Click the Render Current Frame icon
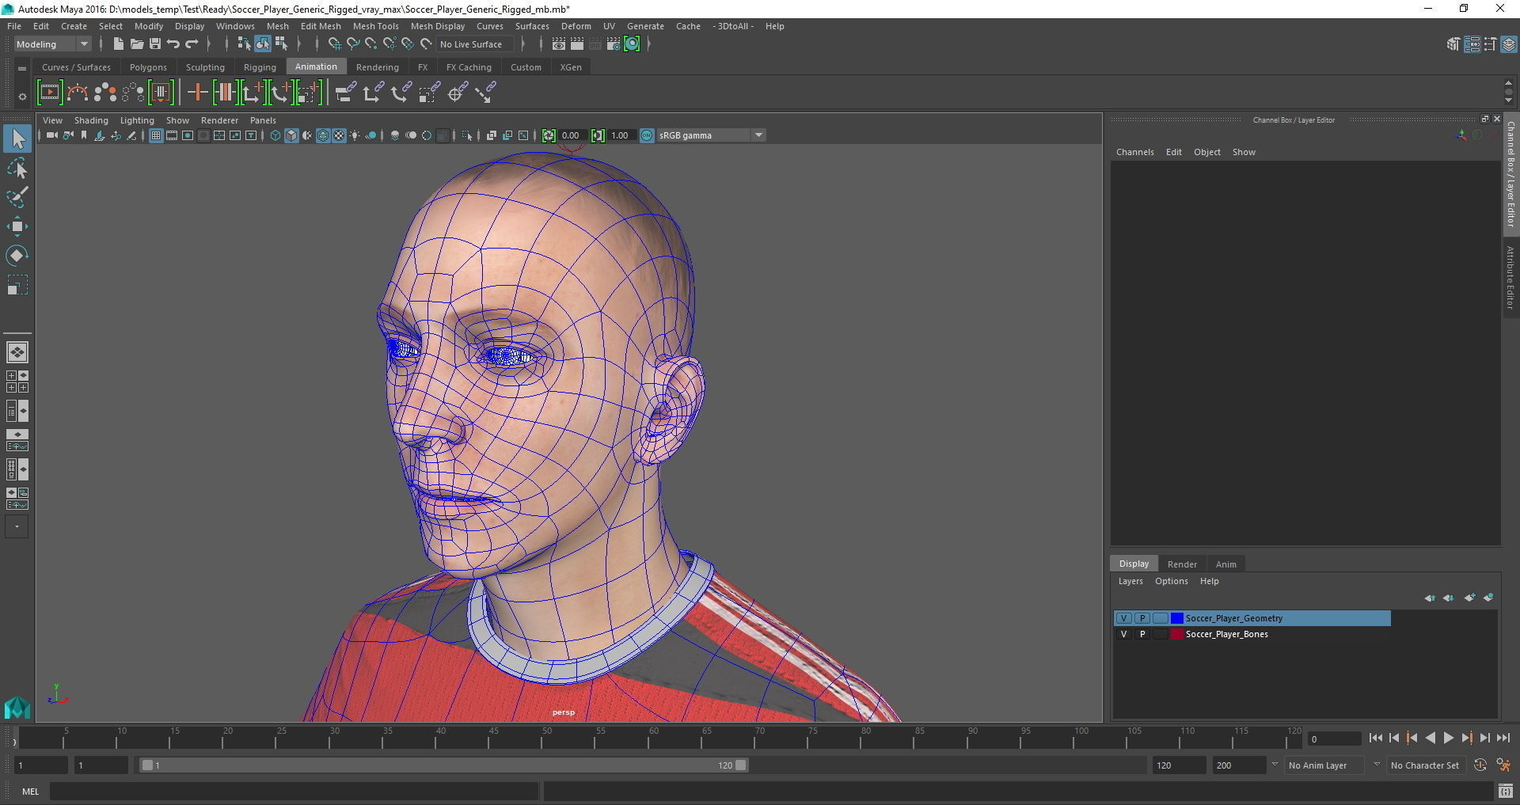The width and height of the screenshot is (1520, 805). click(x=577, y=44)
